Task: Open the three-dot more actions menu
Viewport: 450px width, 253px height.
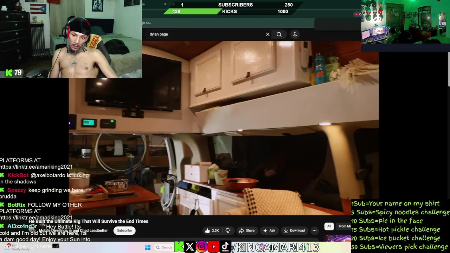Action: tap(315, 231)
